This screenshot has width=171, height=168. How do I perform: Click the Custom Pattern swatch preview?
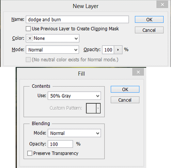pos(91,108)
